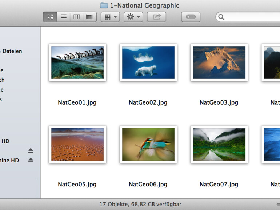Select the file name NatGeo07.jpg
280x210 pixels.
click(x=219, y=184)
